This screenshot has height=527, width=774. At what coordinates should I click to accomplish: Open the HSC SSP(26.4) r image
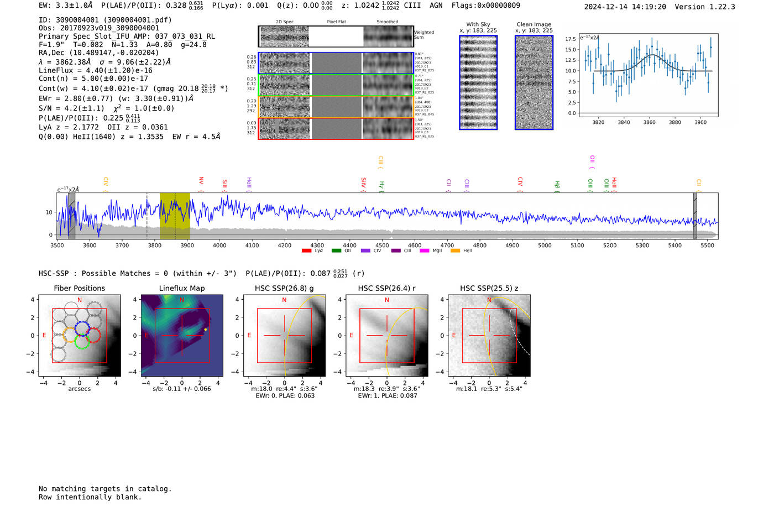coord(387,336)
